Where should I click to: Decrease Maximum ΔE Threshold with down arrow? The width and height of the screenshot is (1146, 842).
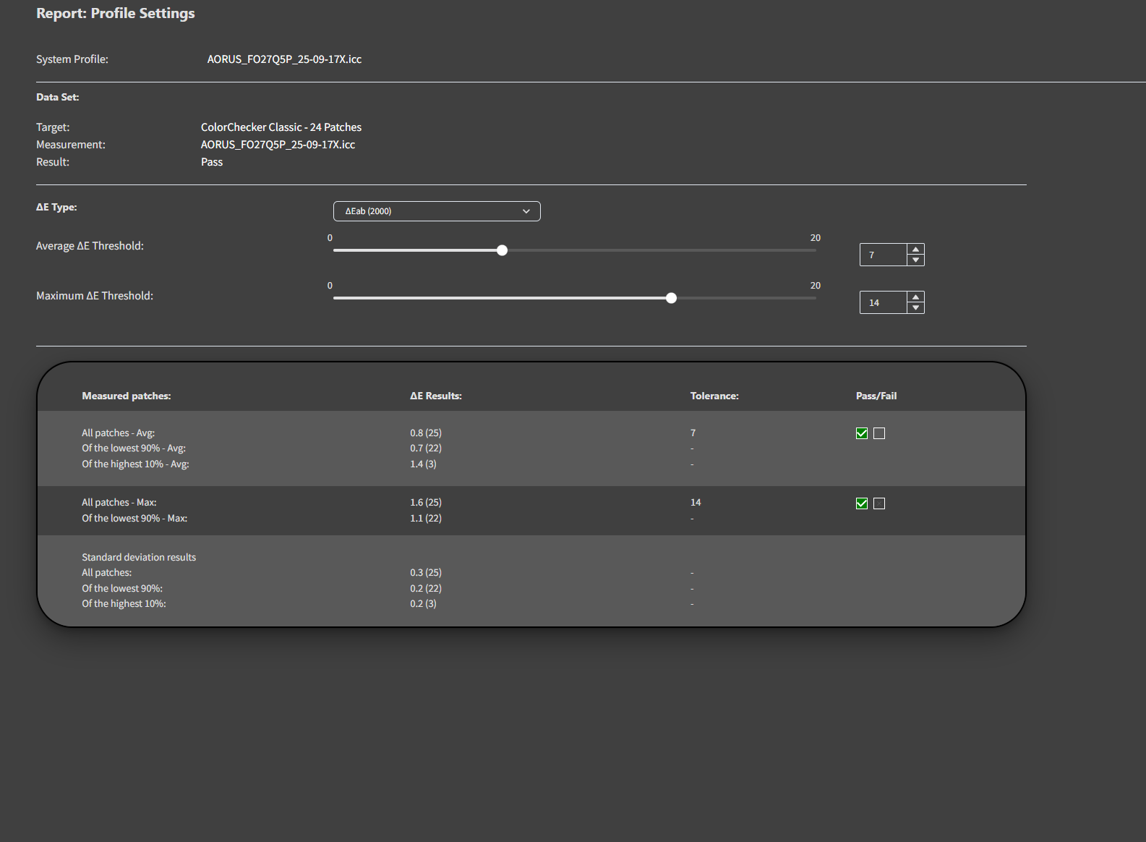pyautogui.click(x=915, y=307)
